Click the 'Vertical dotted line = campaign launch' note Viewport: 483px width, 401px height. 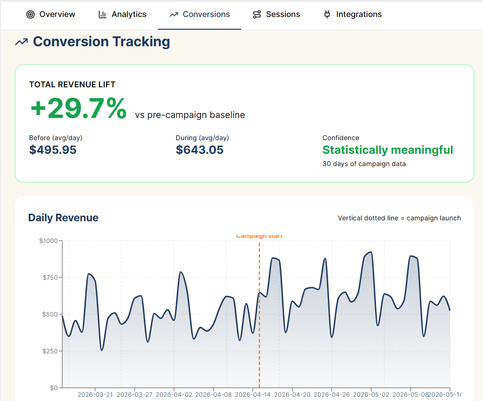(399, 218)
